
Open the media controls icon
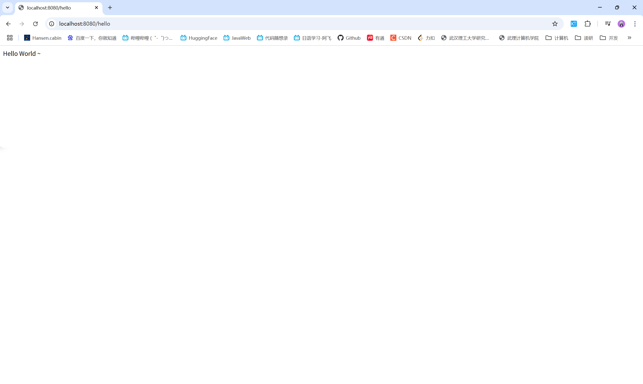coord(608,24)
